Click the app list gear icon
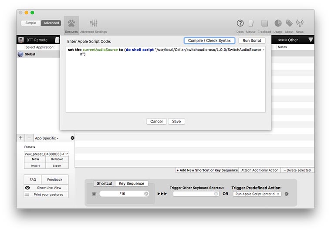Screen dimensions: 331x232 [x=72, y=138]
